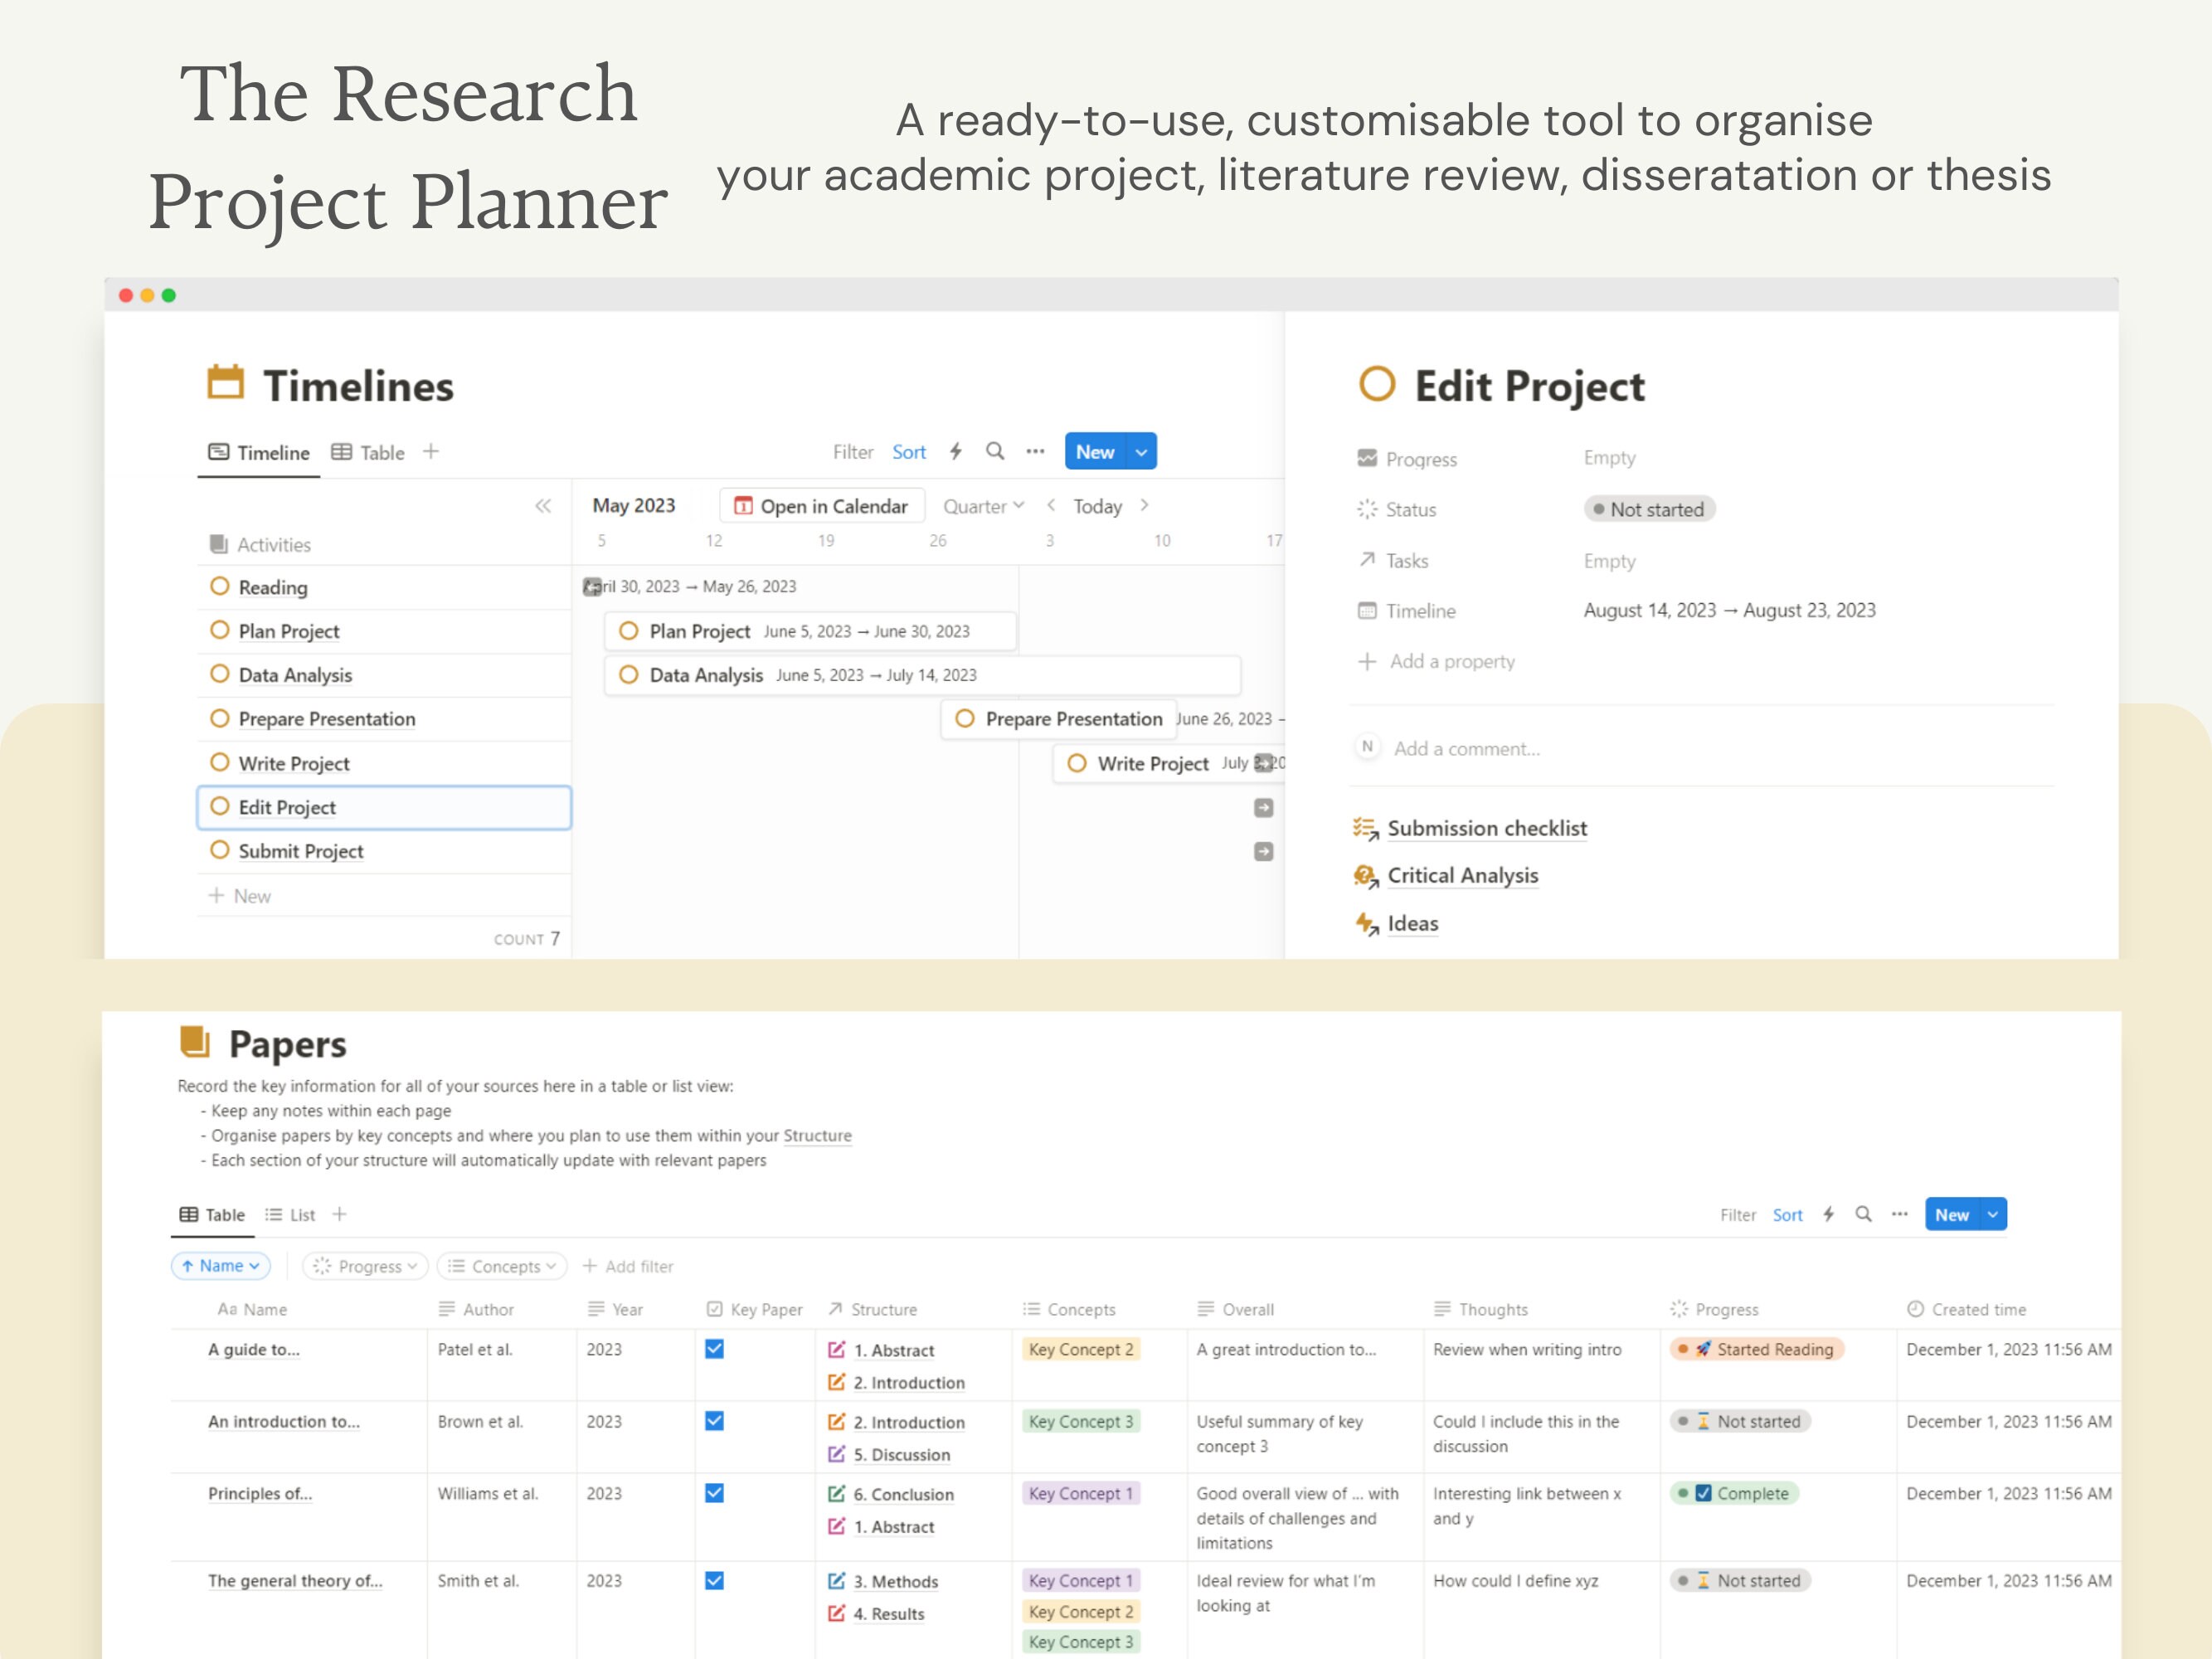
Task: Click the comment avatar icon in Edit Project
Action: click(x=1367, y=747)
